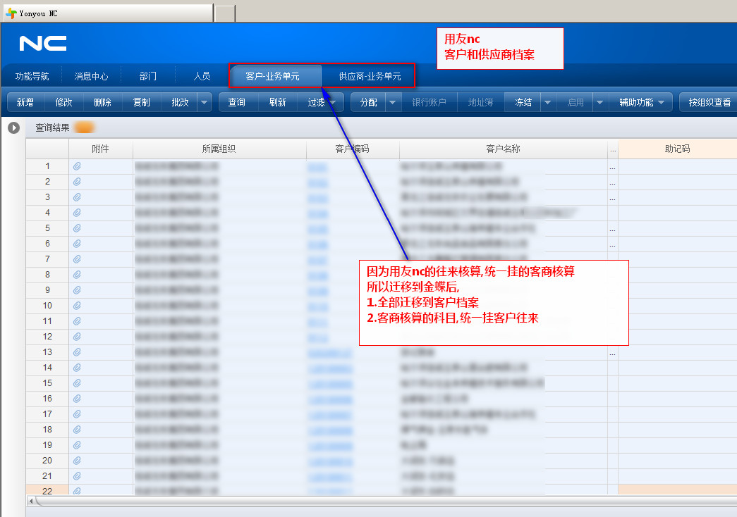This screenshot has width=737, height=517.
Task: Click the NC logo
Action: pyautogui.click(x=43, y=44)
